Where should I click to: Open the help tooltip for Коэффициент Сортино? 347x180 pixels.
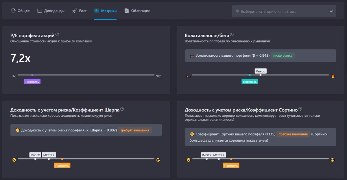point(300,109)
